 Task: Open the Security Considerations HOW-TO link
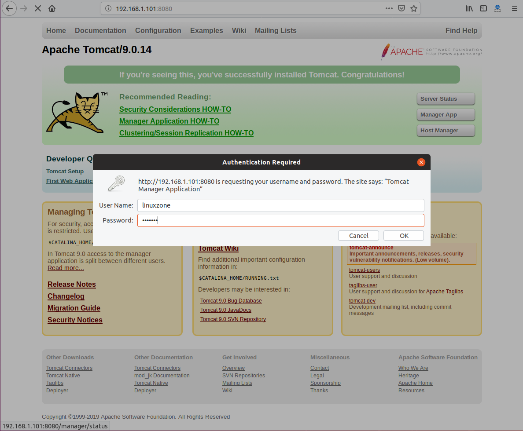pyautogui.click(x=175, y=110)
